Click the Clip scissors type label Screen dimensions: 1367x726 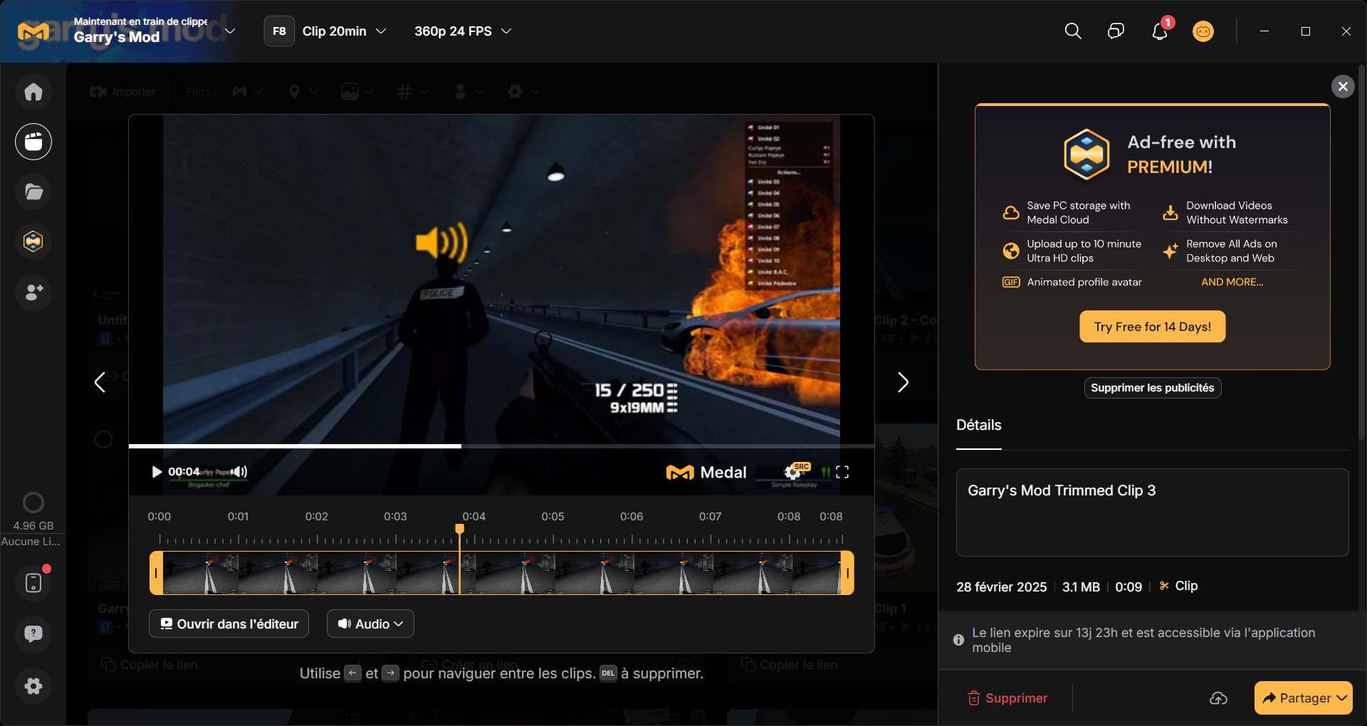pyautogui.click(x=1179, y=586)
